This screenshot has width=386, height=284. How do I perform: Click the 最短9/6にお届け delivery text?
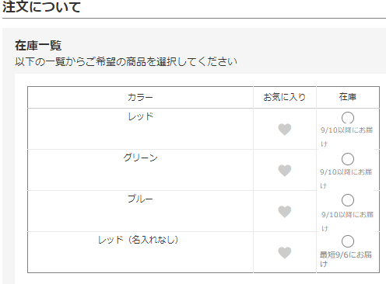pos(346,259)
